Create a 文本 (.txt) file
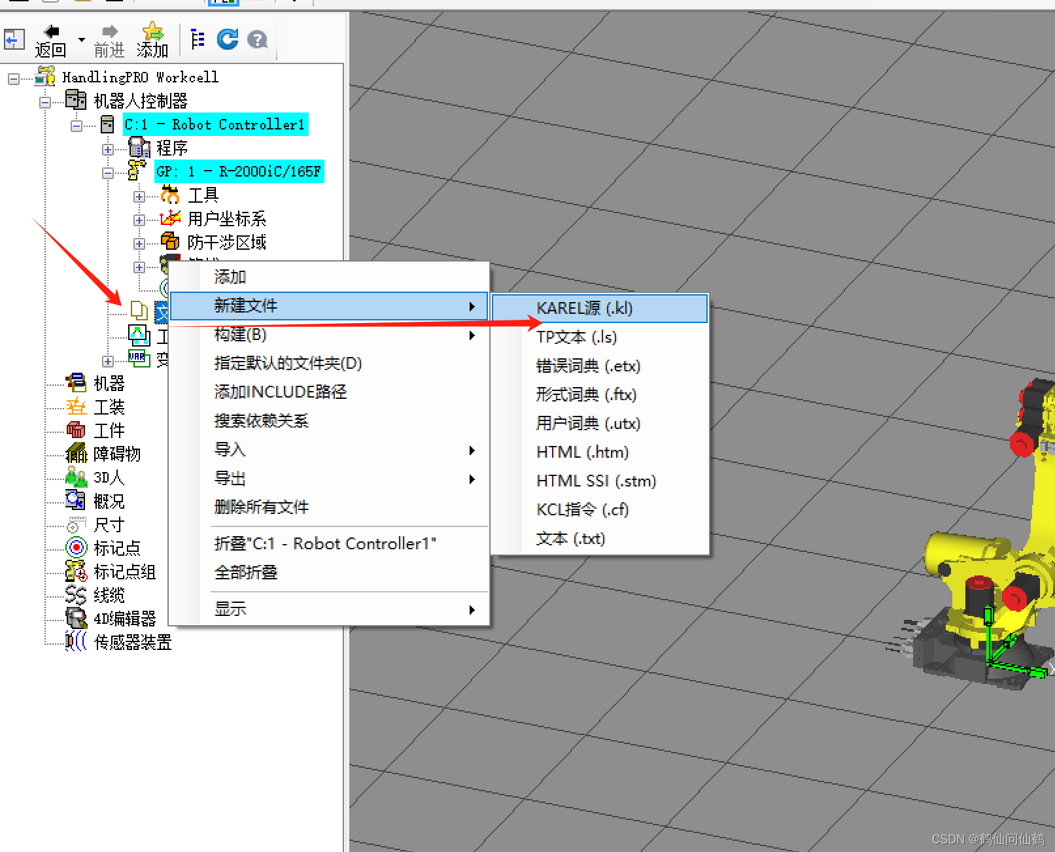Screen dimensions: 1055x852 600,539
